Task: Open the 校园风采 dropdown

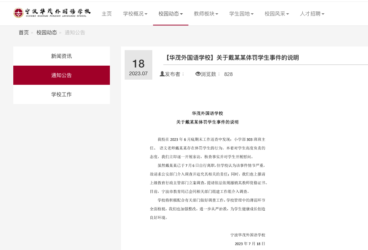Action: tap(277, 13)
